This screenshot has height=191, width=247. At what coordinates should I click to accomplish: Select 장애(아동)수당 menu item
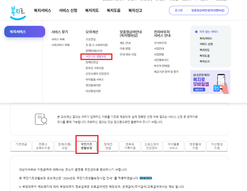click(94, 51)
